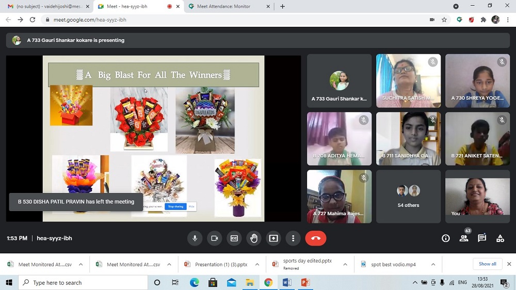Open the meeting details info icon
This screenshot has height=290, width=516.
446,238
